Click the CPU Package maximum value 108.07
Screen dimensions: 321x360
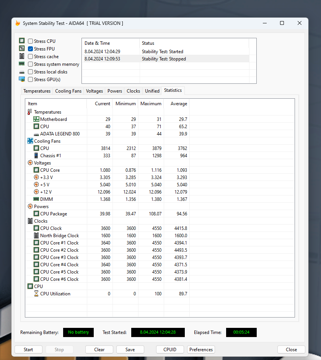(155, 214)
